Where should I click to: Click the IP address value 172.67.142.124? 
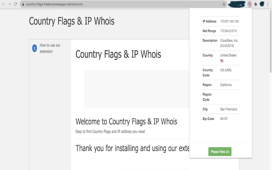tap(229, 21)
